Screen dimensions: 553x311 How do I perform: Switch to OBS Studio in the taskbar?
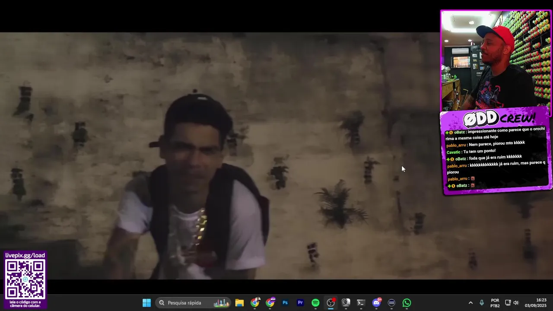(x=331, y=303)
